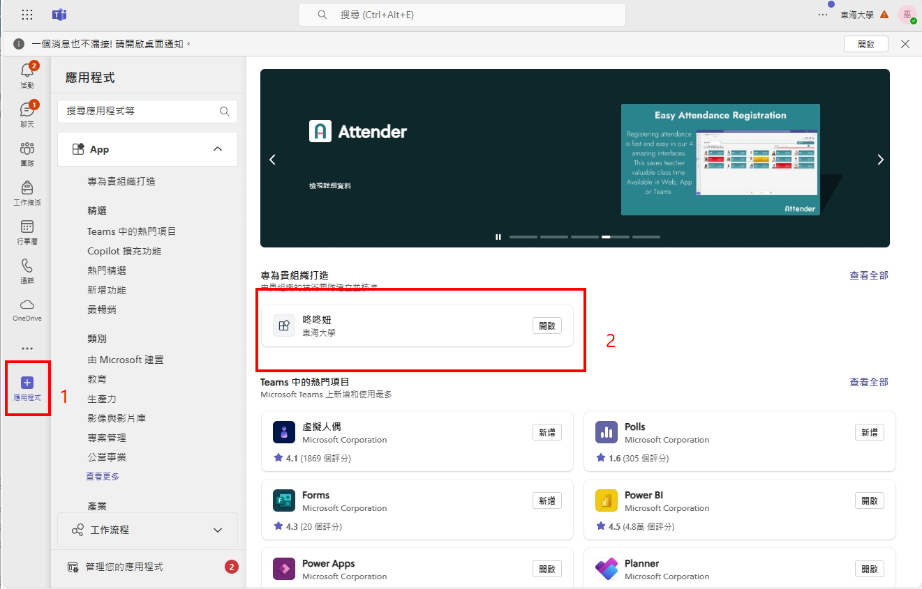
Task: Collapse the App section chevron
Action: [218, 149]
